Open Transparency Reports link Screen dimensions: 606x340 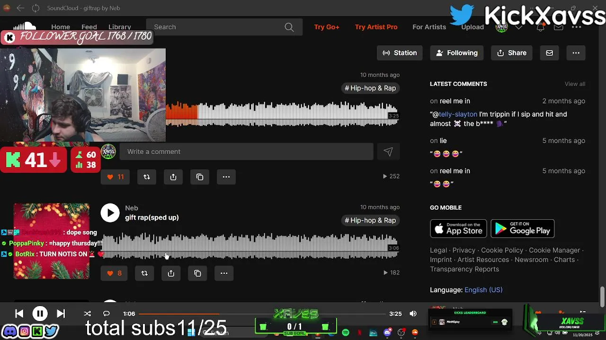pos(464,269)
